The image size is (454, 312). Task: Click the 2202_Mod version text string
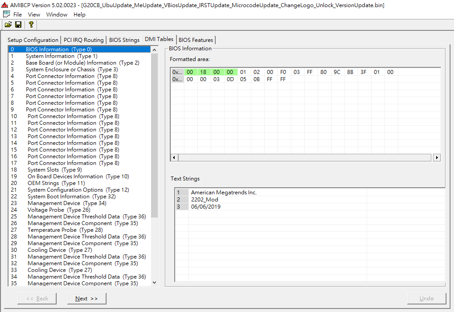click(205, 200)
